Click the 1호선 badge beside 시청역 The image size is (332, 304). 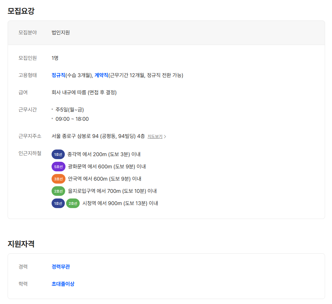coord(58,203)
